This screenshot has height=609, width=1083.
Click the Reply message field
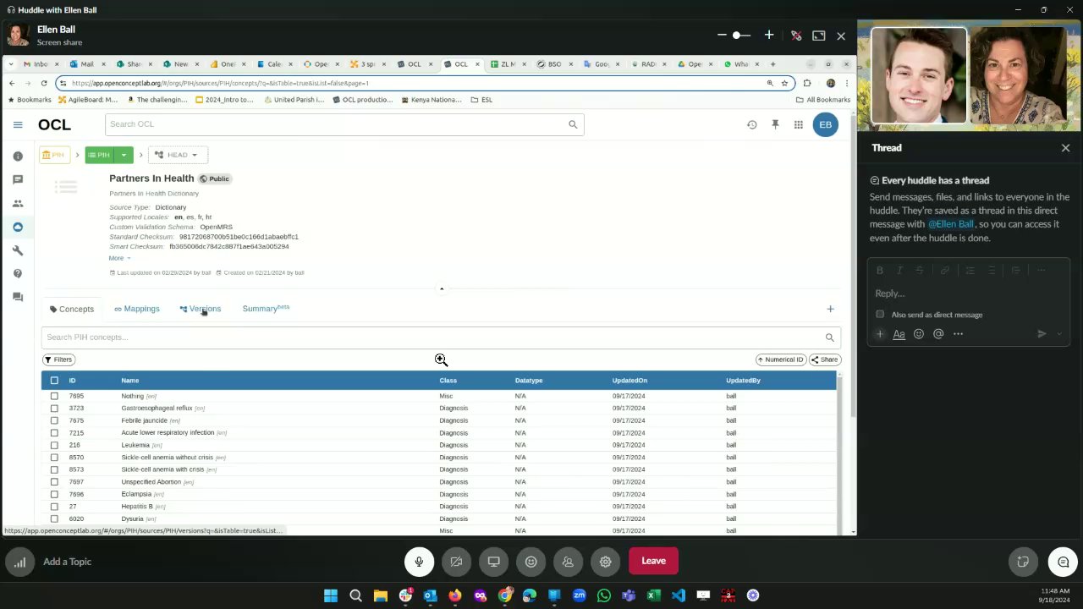pyautogui.click(x=968, y=294)
